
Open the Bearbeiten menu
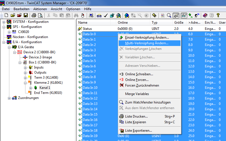(21, 9)
